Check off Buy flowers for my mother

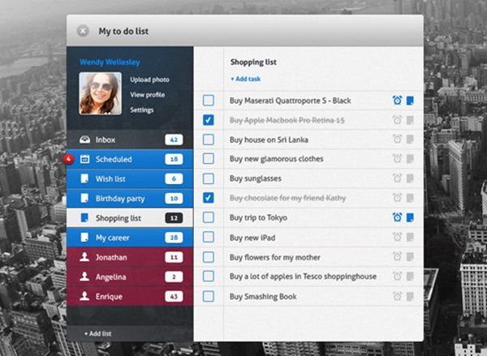click(x=208, y=257)
